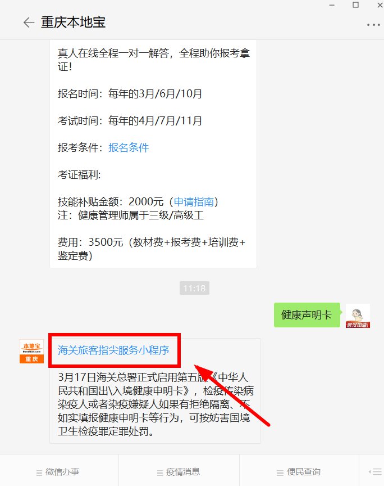384x486 pixels.
Task: Click the green 健康声明卡 message bubble
Action: click(307, 315)
